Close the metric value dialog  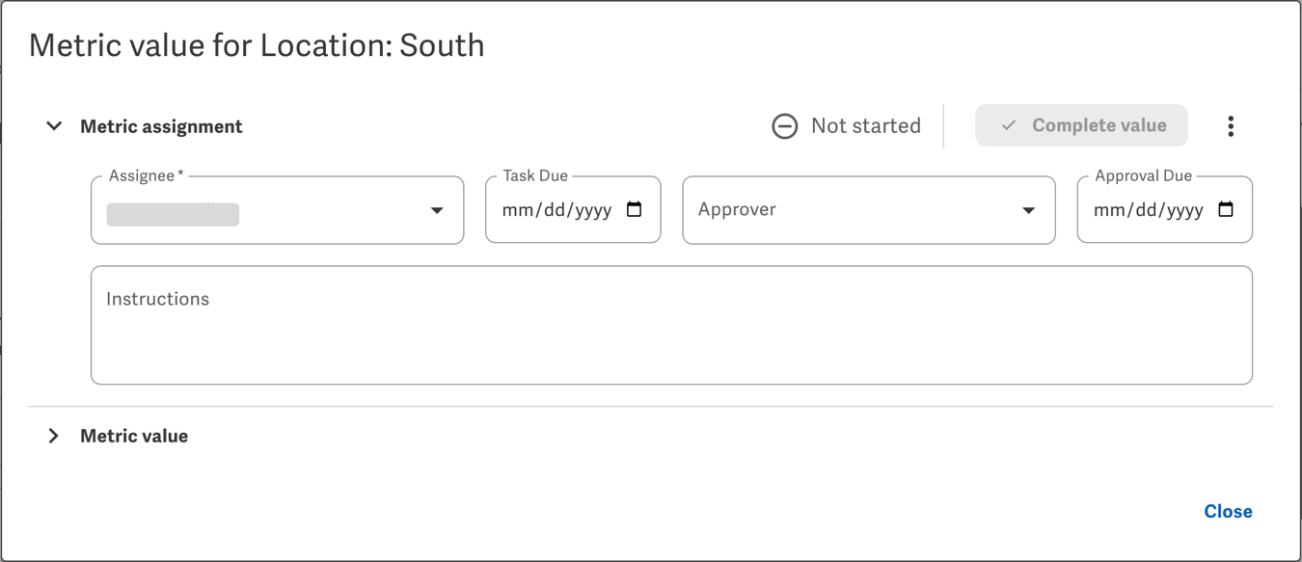[1228, 512]
